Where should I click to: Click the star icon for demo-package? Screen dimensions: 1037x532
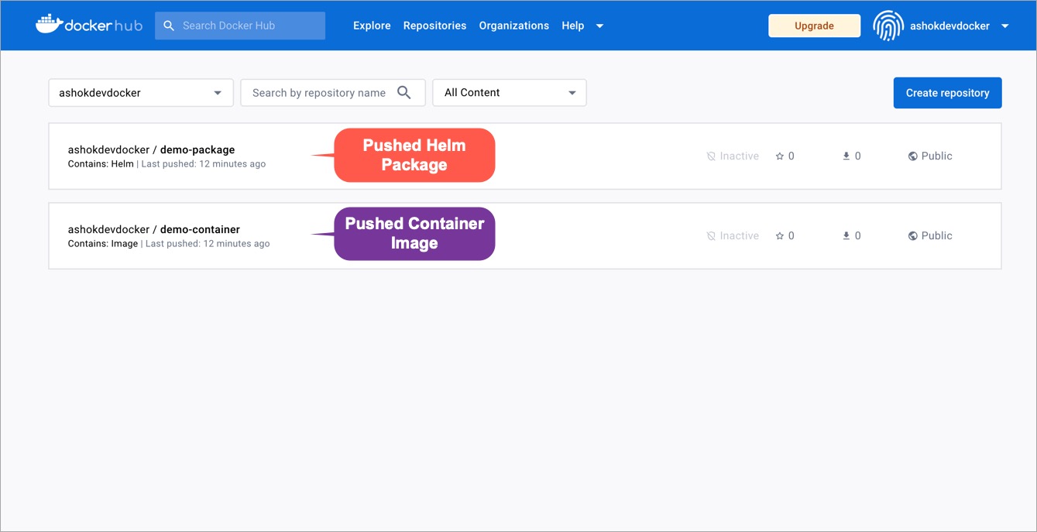pyautogui.click(x=780, y=156)
